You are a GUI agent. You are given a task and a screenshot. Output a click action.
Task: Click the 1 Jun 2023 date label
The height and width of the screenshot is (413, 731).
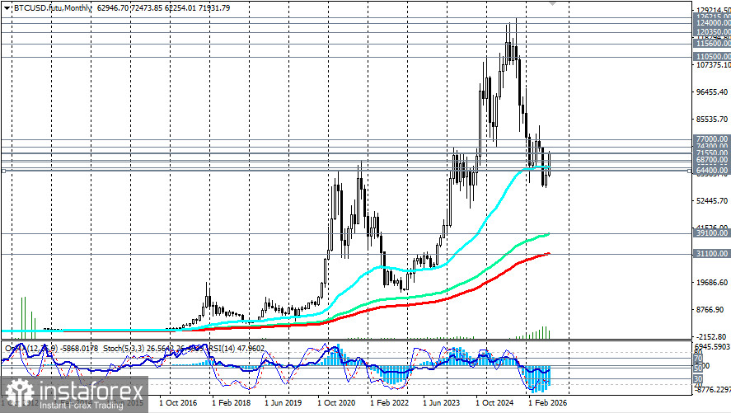coord(442,403)
